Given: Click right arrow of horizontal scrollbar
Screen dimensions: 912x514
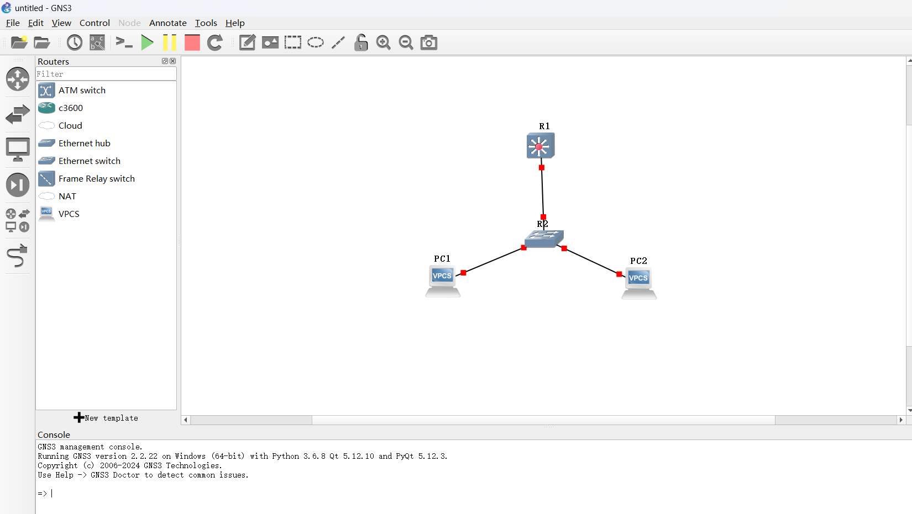Looking at the screenshot, I should (901, 420).
